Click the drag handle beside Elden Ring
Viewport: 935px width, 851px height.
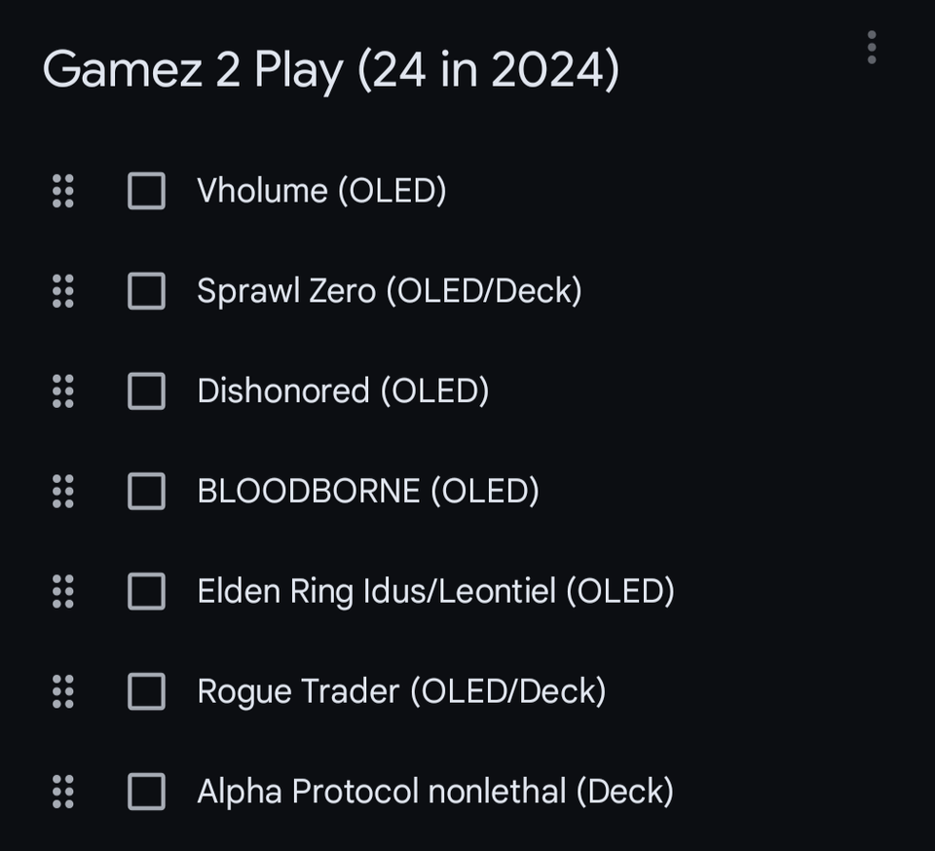pos(62,591)
